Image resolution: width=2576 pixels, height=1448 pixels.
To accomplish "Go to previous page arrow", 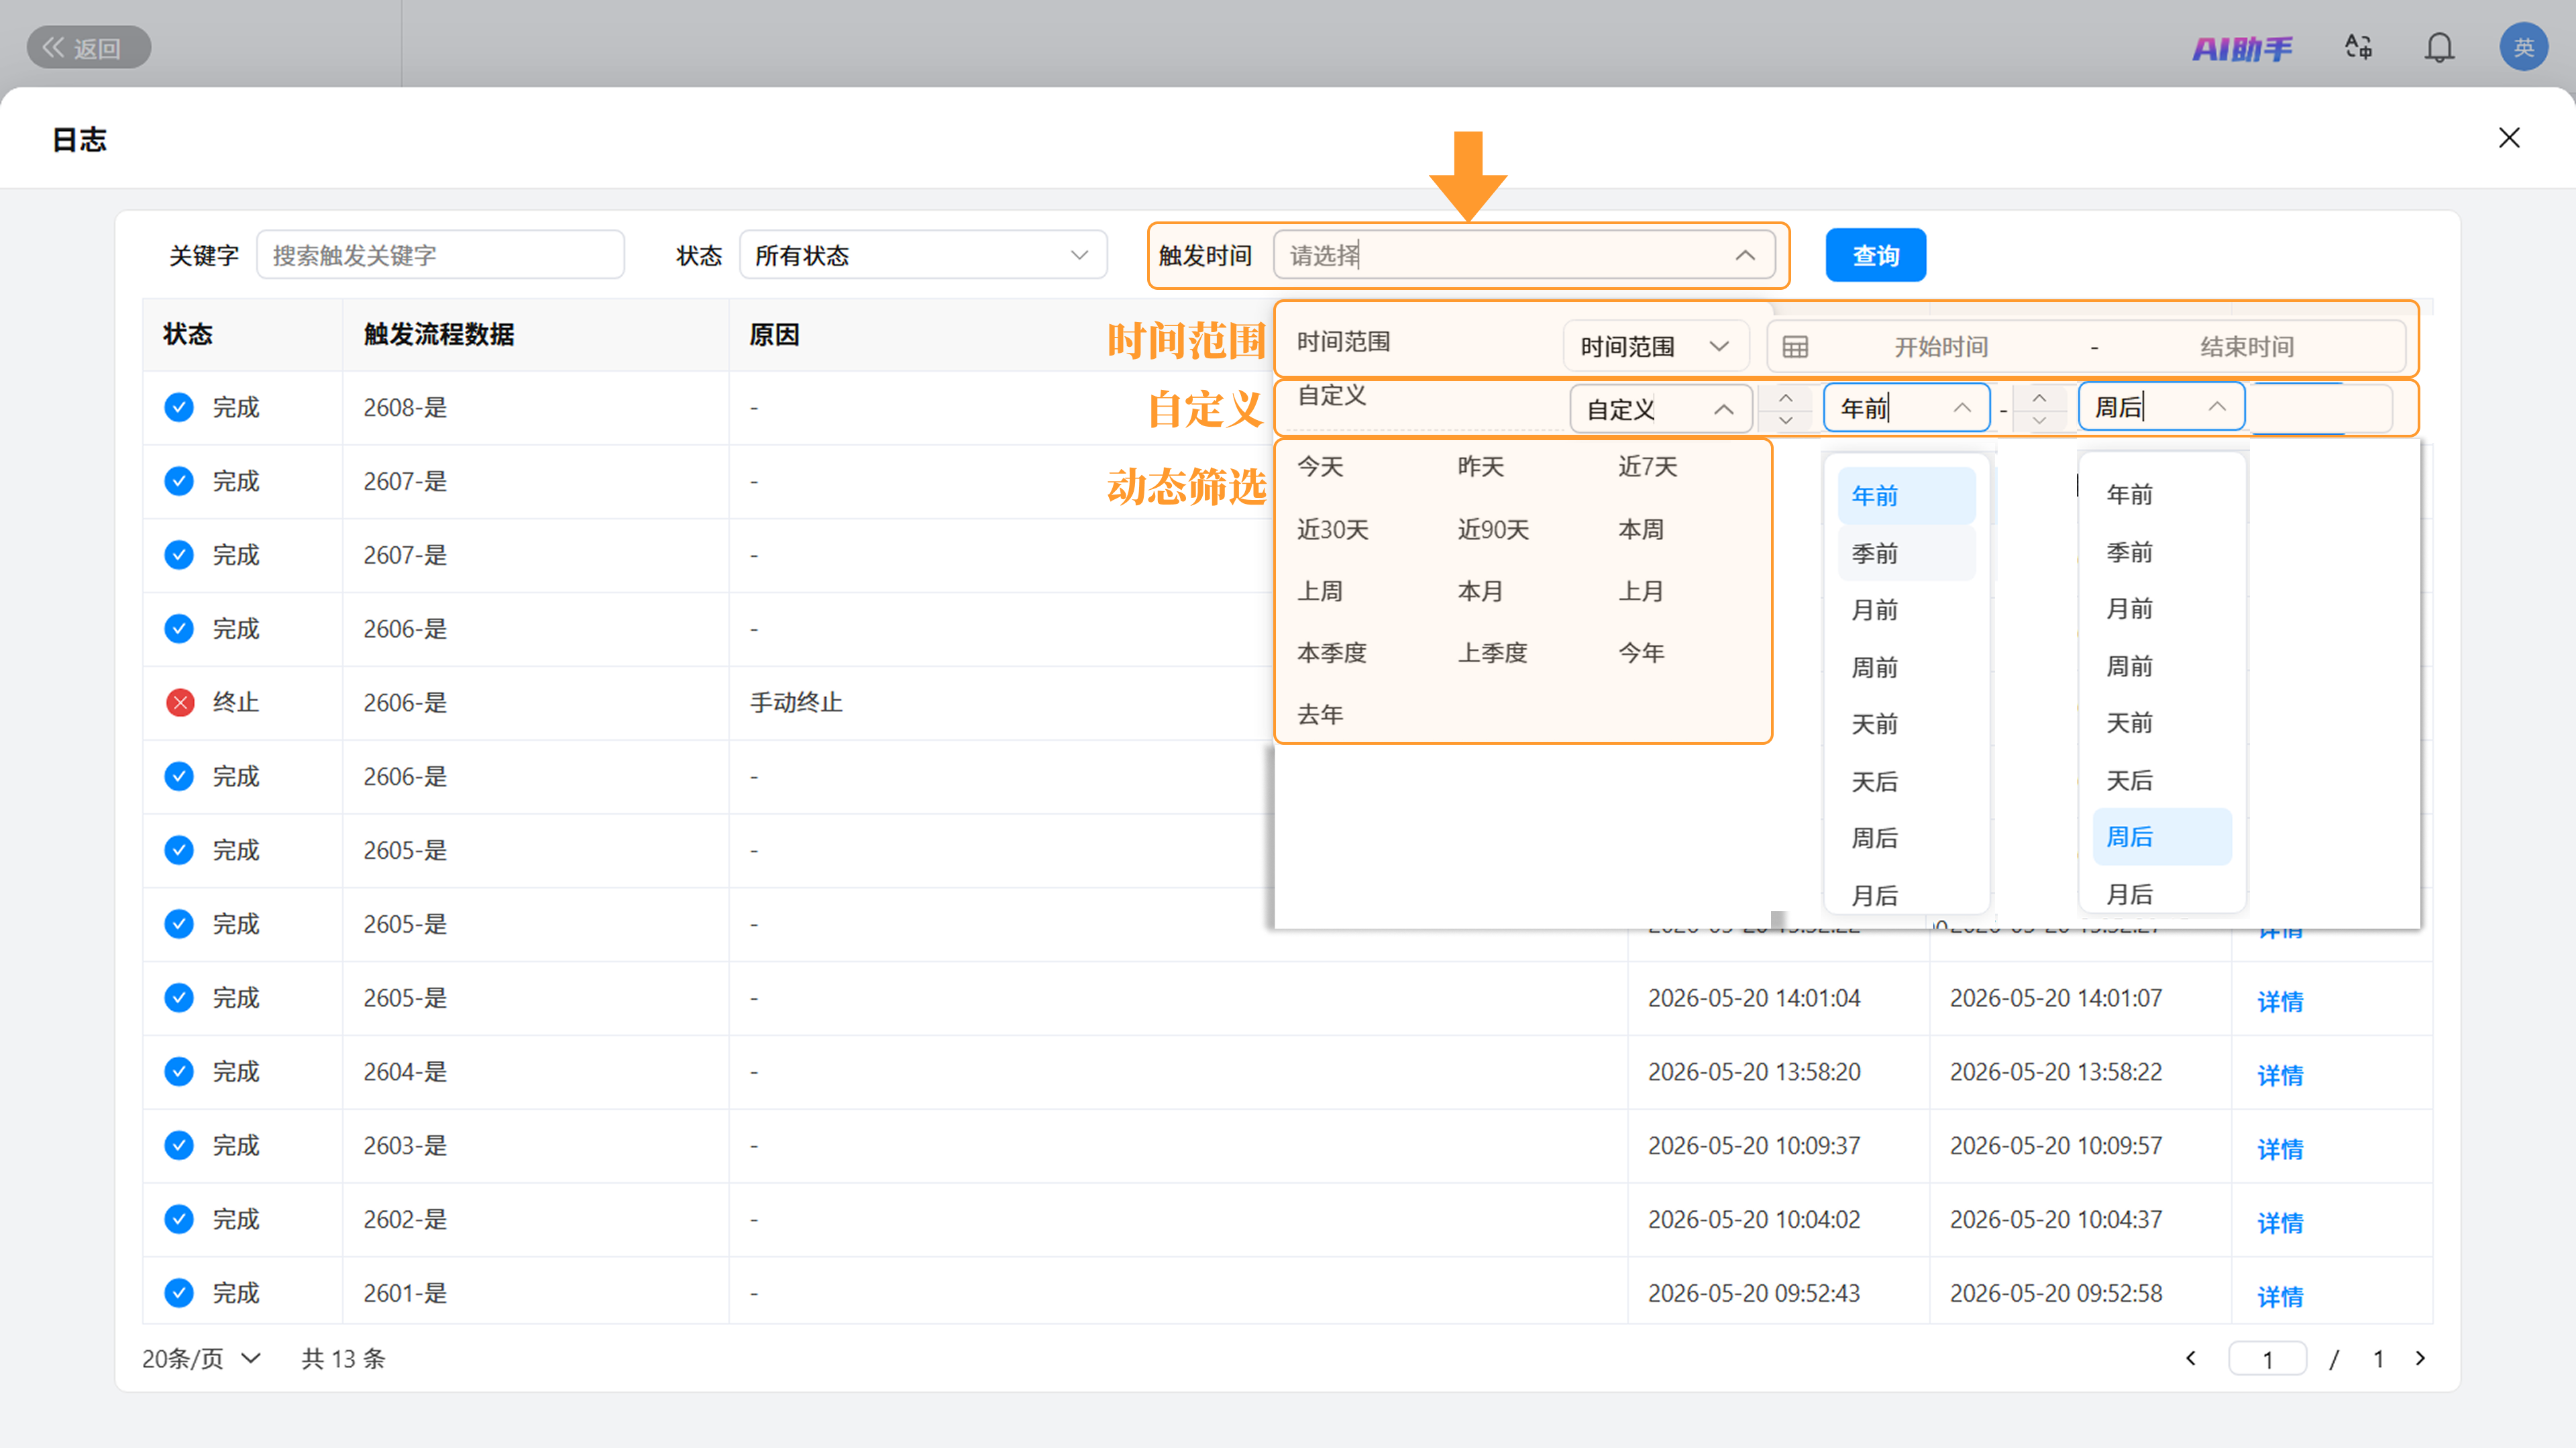I will pyautogui.click(x=2191, y=1358).
